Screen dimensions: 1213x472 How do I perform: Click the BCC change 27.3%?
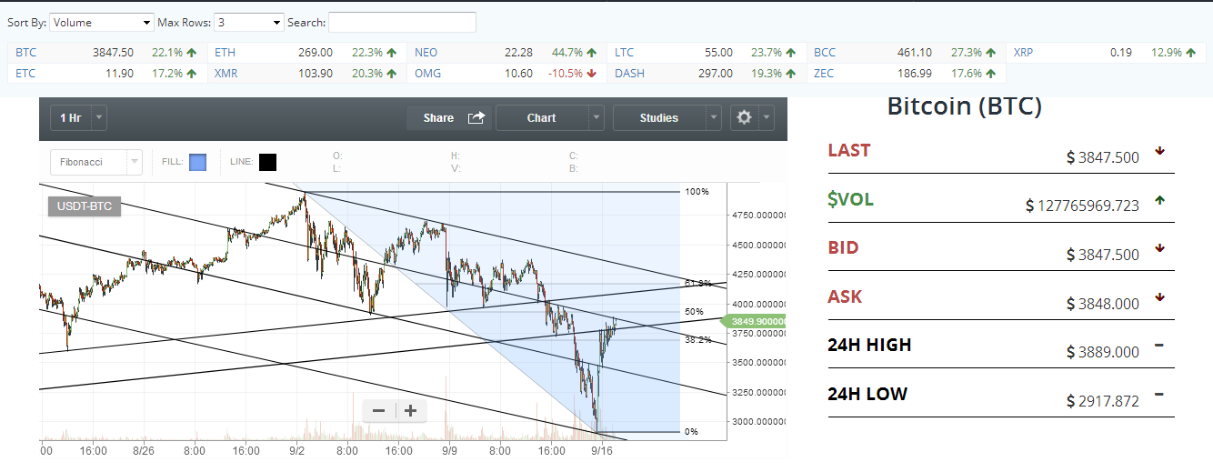(x=966, y=53)
